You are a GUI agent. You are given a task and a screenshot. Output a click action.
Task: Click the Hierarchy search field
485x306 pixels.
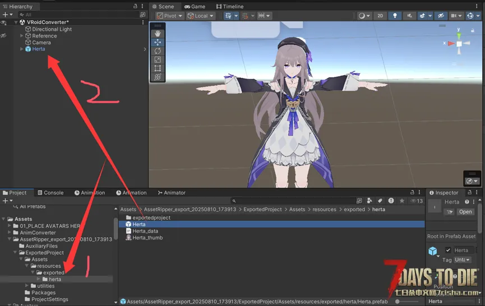pyautogui.click(x=78, y=15)
